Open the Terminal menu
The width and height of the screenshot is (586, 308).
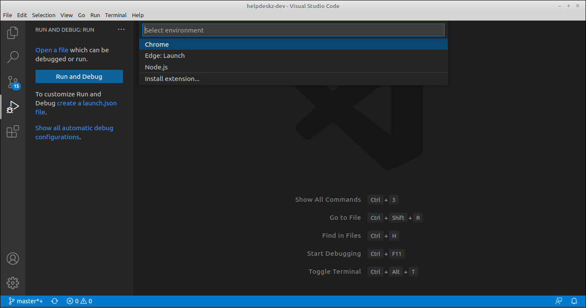coord(116,15)
